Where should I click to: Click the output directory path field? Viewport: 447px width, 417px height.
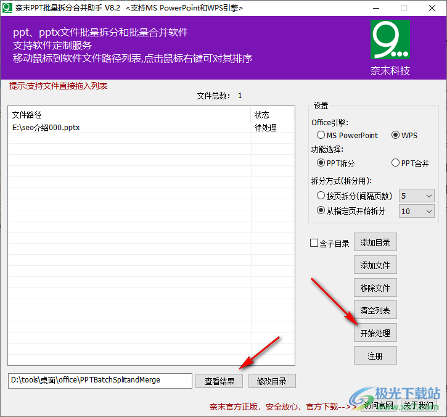[x=100, y=381]
